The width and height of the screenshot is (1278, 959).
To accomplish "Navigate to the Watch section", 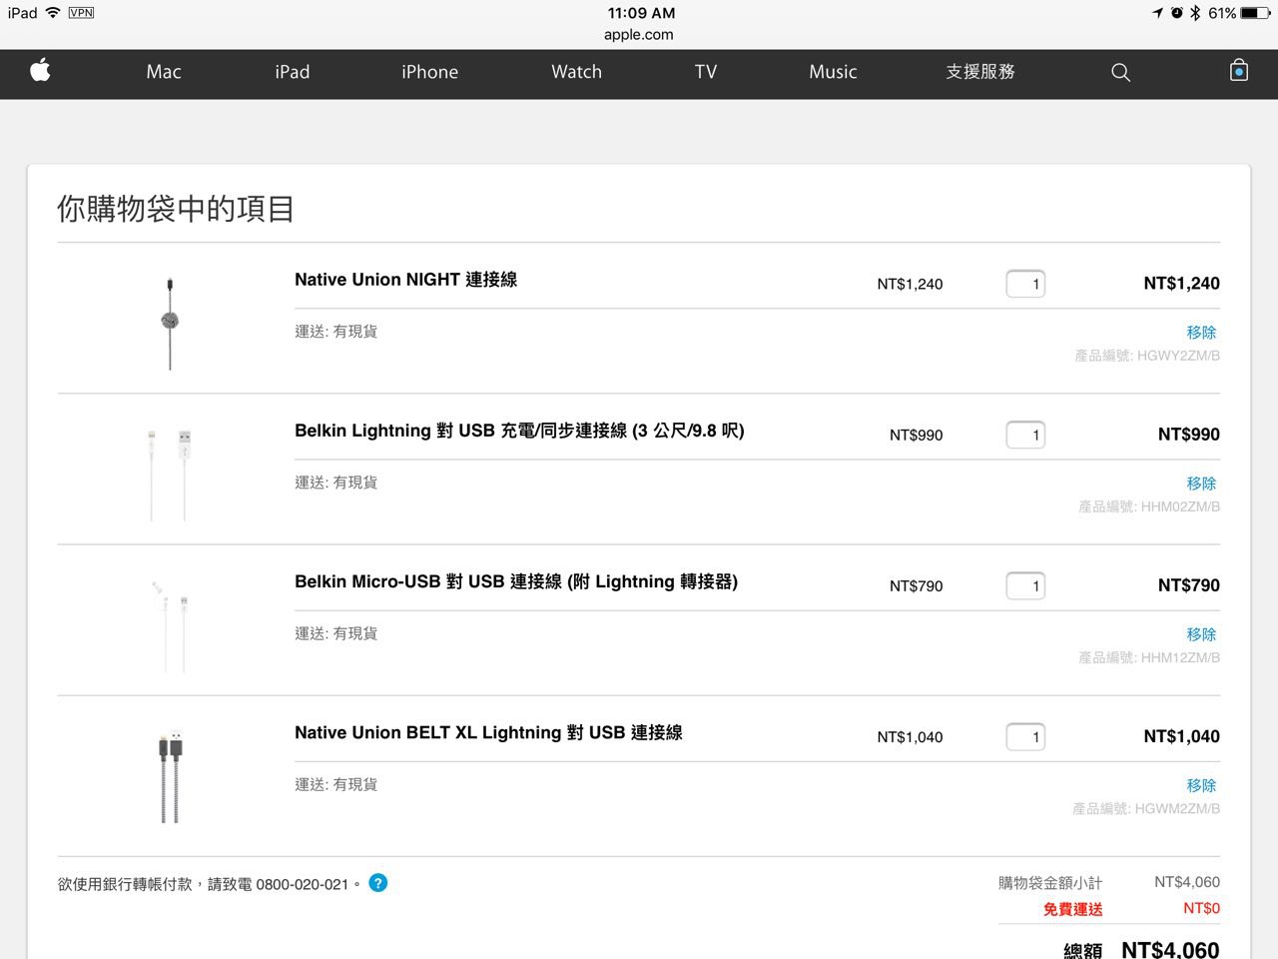I will coord(577,72).
